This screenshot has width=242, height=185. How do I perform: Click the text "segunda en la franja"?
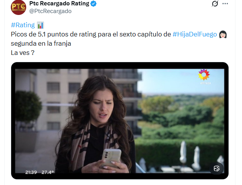pos(41,44)
